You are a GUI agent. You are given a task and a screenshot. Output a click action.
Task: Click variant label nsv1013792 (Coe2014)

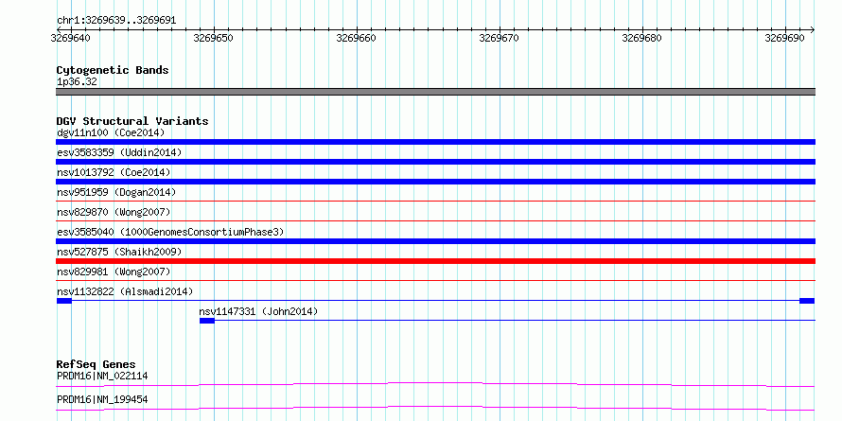(114, 172)
